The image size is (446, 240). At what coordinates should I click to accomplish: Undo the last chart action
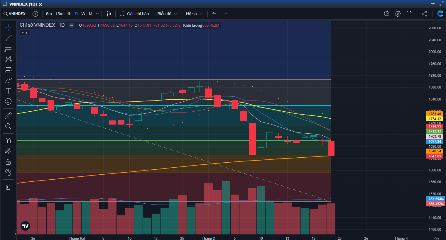[214, 14]
